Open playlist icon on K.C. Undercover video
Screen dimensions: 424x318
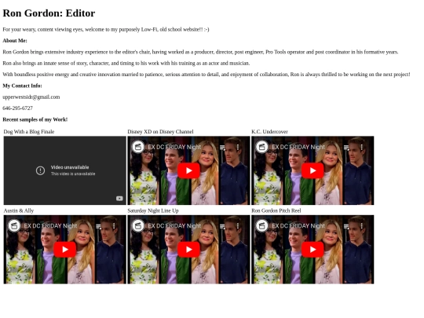coord(346,147)
